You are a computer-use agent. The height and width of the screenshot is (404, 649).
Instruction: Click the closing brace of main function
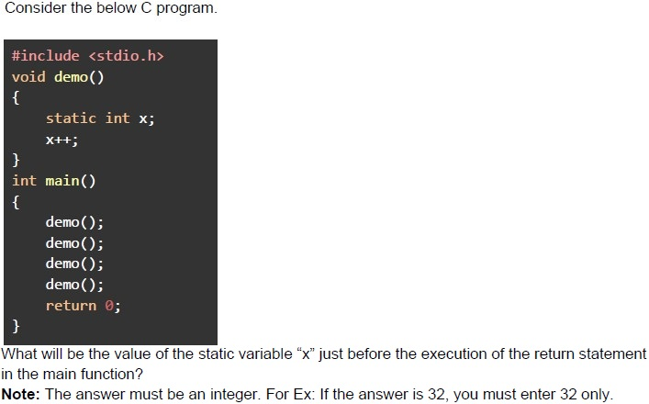coord(16,326)
